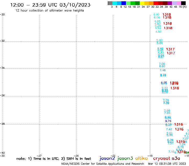Select the 7.48 wave height reading
Image resolution: width=189 pixels, height=166 pixels.
click(163, 70)
